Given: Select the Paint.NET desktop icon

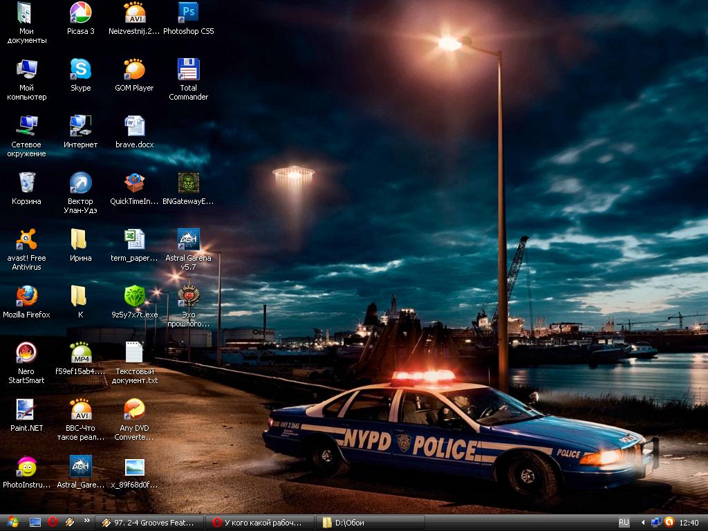Looking at the screenshot, I should (x=26, y=410).
